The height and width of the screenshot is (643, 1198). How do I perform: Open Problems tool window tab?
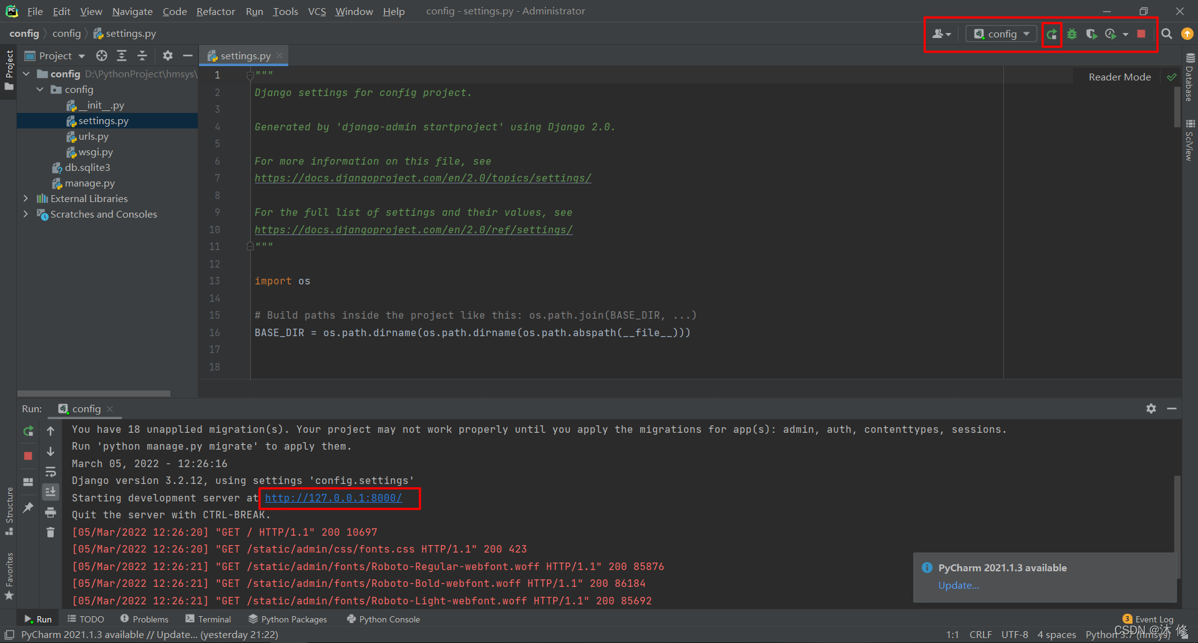(x=144, y=619)
